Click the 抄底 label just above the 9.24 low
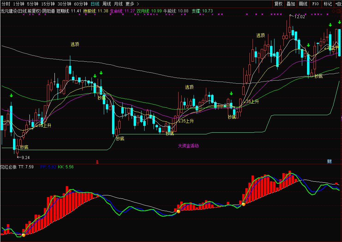The width and height of the screenshot is (342, 242). pos(24,147)
